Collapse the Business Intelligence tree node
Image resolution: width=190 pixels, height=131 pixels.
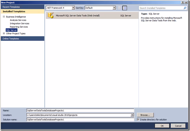4,17
